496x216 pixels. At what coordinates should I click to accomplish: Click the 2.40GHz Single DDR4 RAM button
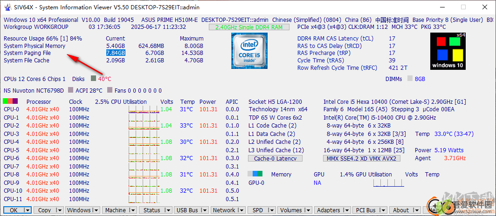(249, 27)
